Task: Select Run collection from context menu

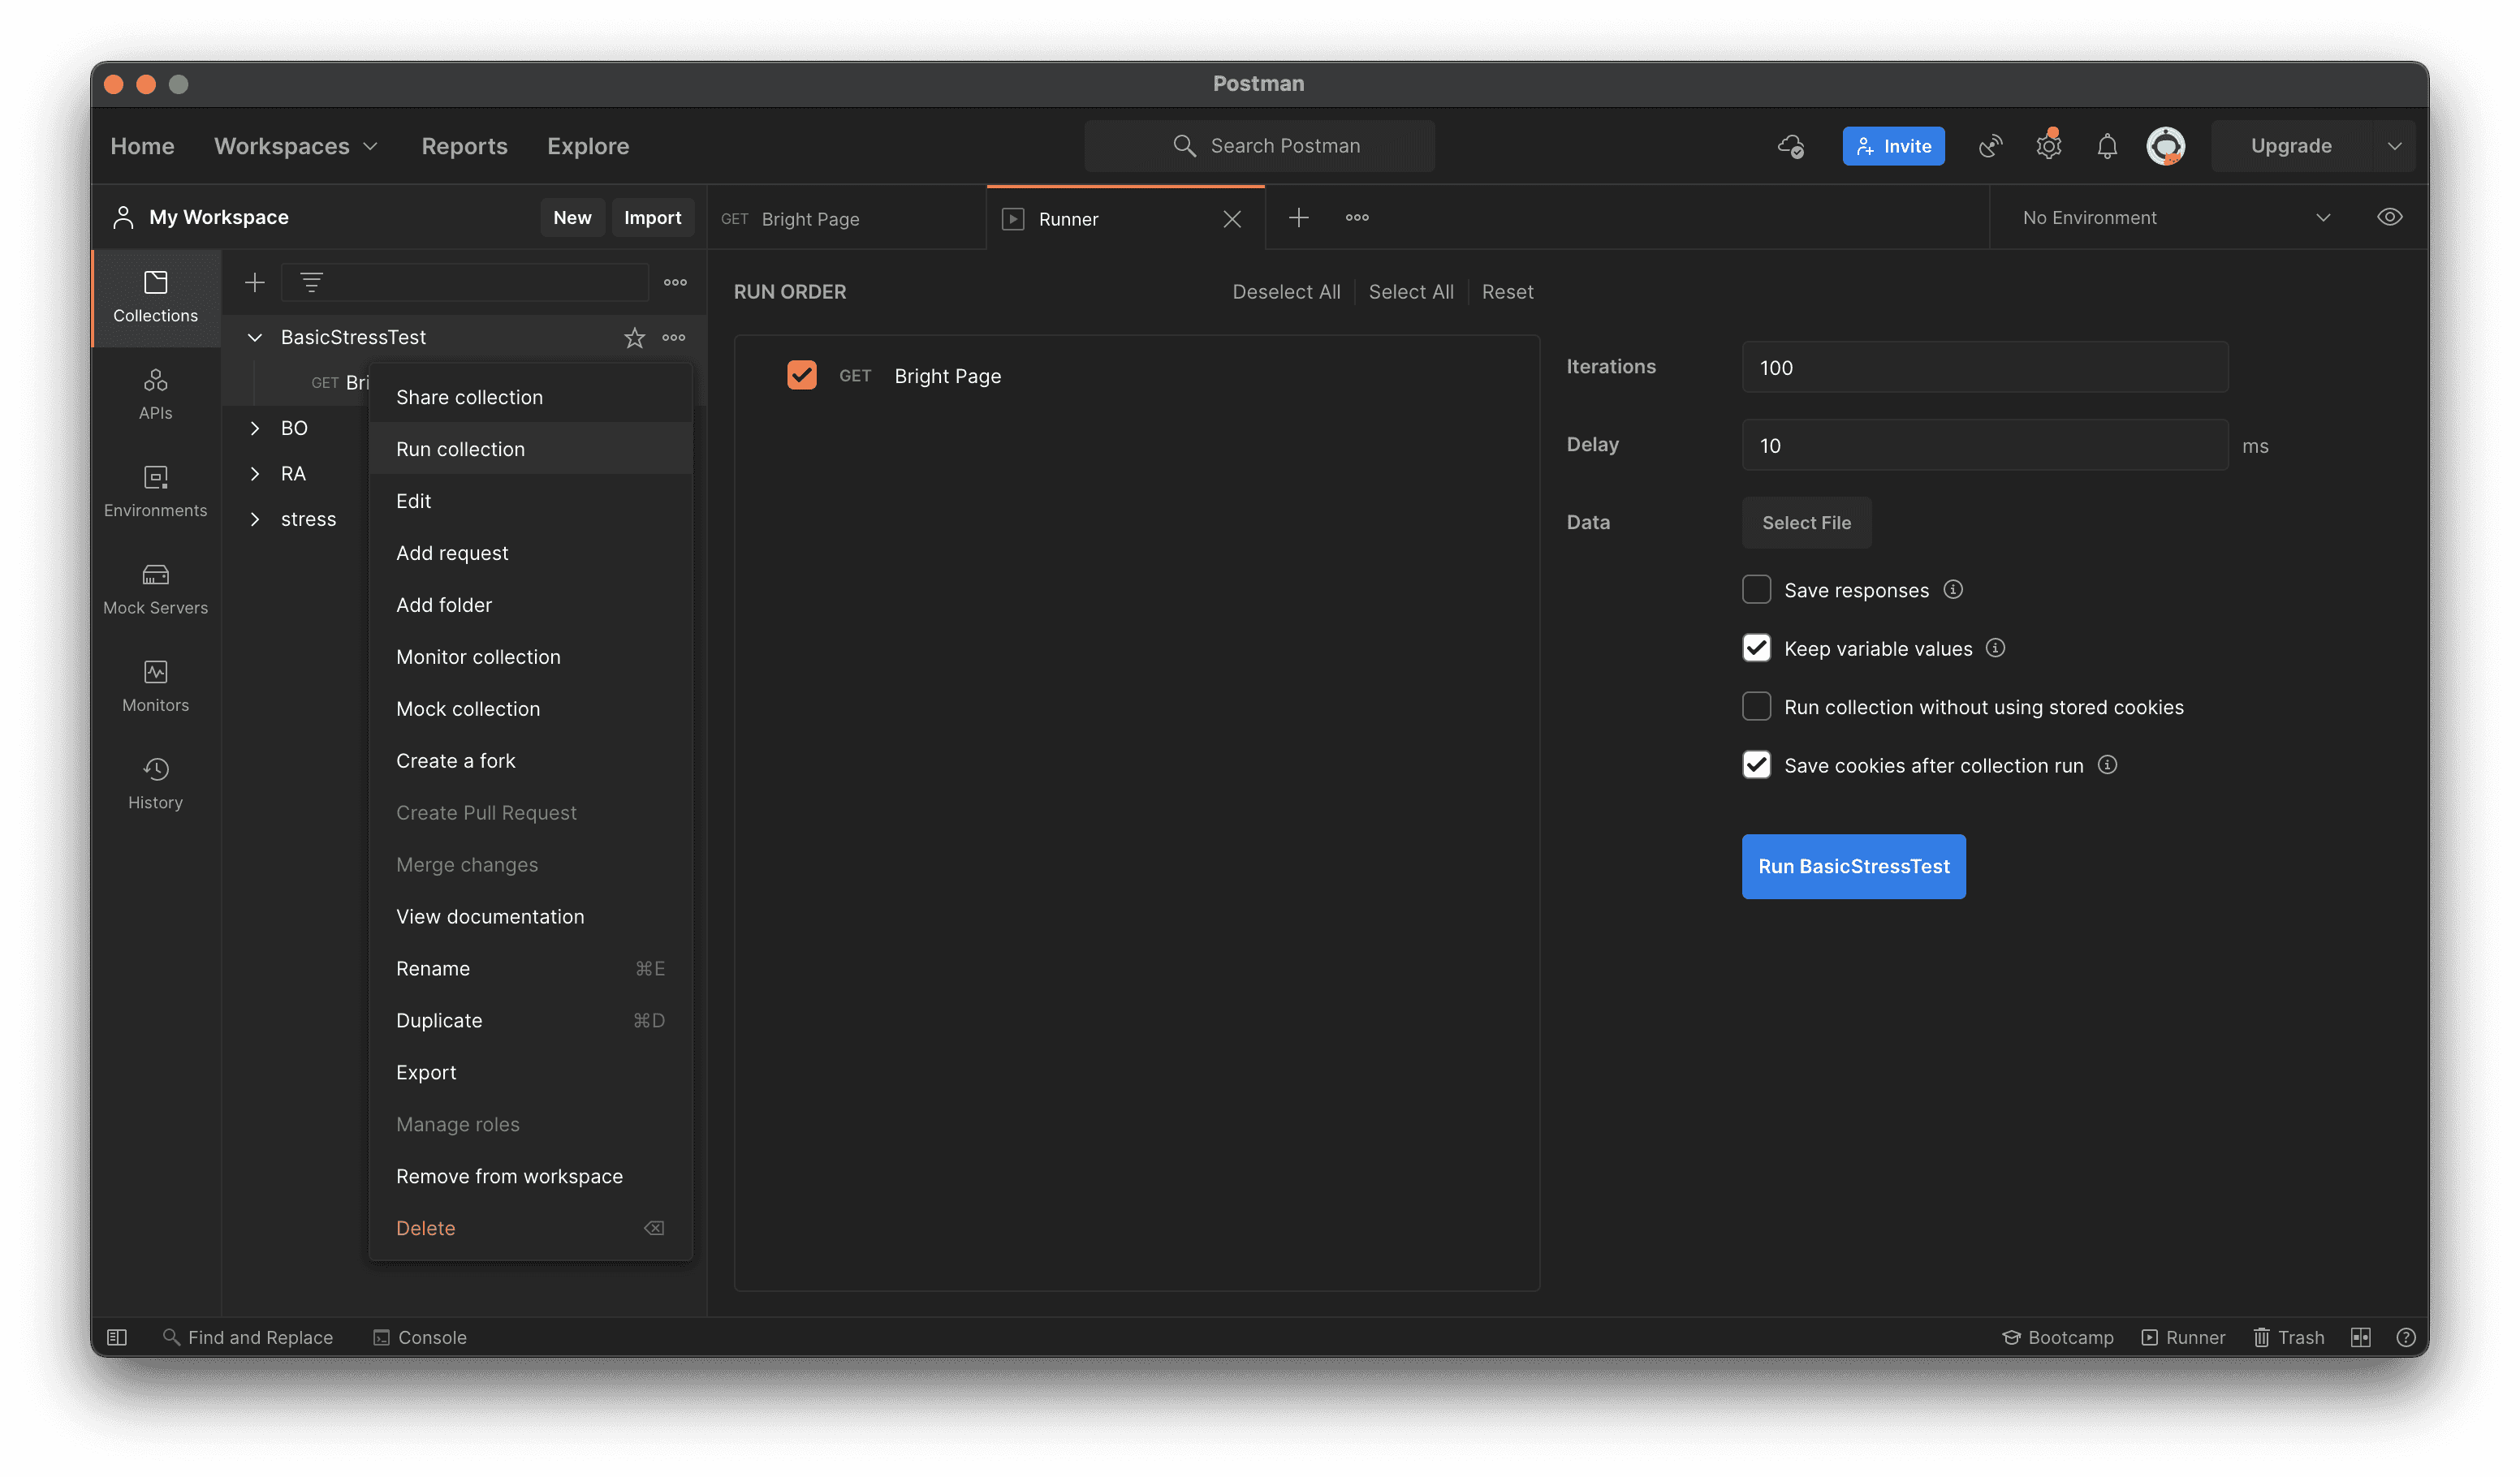Action: pos(530,449)
